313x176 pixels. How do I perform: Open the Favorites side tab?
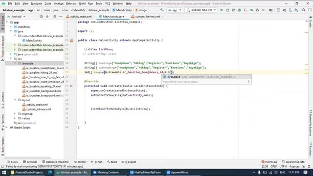coord(2,122)
